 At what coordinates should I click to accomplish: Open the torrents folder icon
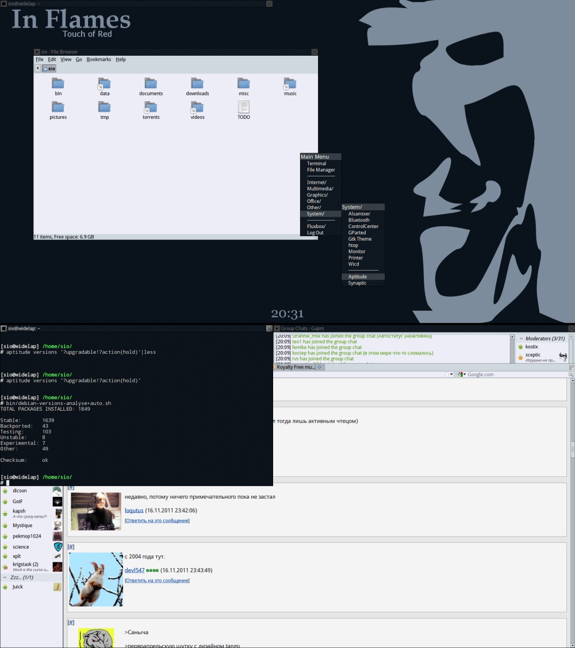tap(151, 107)
